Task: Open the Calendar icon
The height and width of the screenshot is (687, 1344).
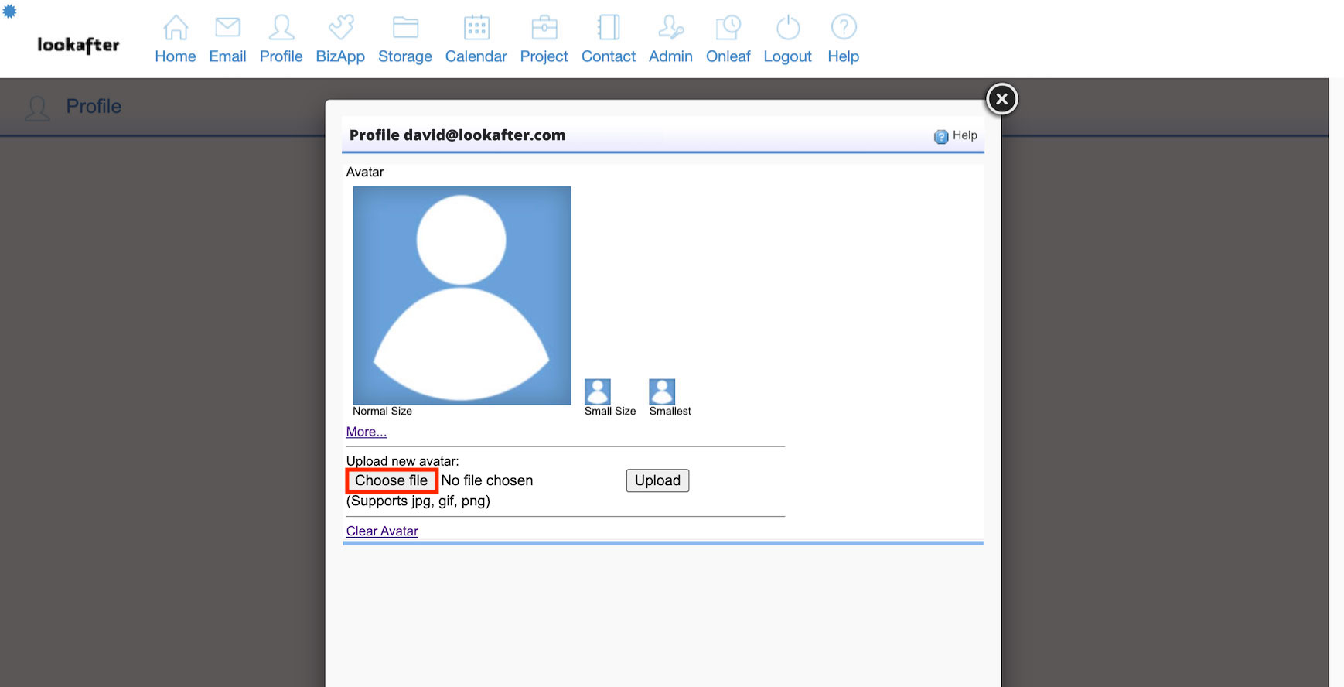Action: point(476,28)
